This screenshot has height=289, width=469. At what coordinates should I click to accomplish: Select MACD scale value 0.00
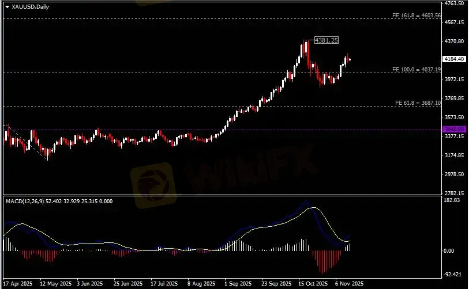[x=449, y=251]
